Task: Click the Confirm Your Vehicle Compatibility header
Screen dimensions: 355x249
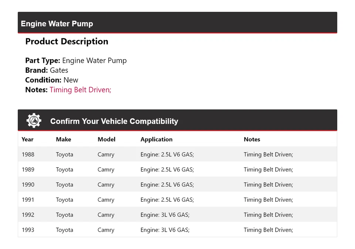Action: pos(114,121)
